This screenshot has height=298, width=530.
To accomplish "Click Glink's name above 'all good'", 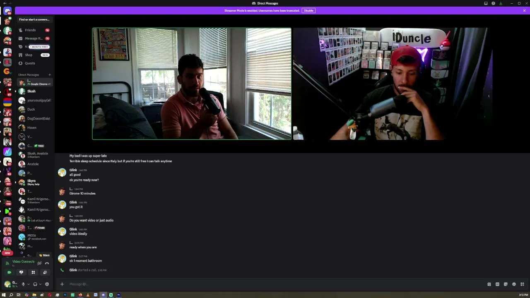I will point(73,170).
